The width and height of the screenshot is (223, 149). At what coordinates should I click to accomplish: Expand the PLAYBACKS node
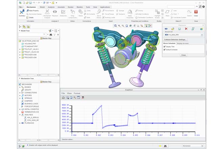click(20, 123)
